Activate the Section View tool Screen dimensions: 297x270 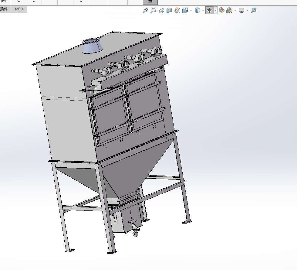tap(169, 10)
